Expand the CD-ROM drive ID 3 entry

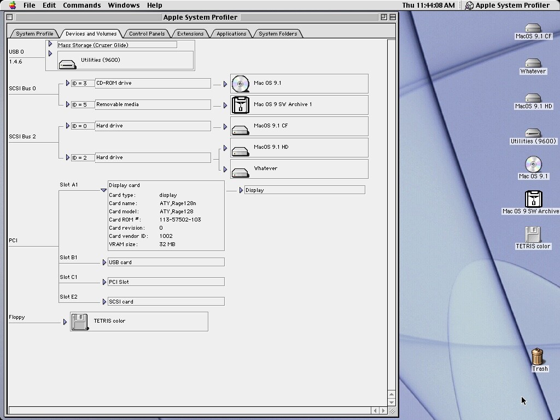click(68, 83)
